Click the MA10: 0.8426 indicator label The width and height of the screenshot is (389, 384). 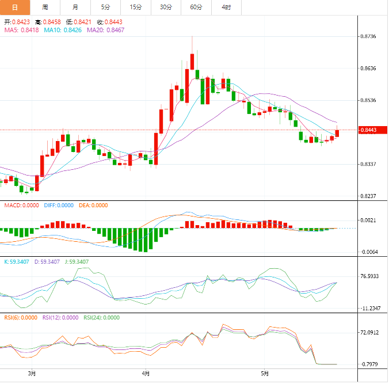(x=63, y=30)
